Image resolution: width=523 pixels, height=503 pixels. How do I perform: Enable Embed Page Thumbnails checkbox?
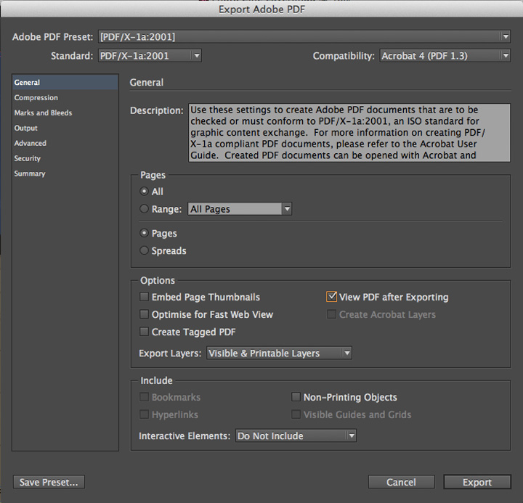pyautogui.click(x=144, y=297)
